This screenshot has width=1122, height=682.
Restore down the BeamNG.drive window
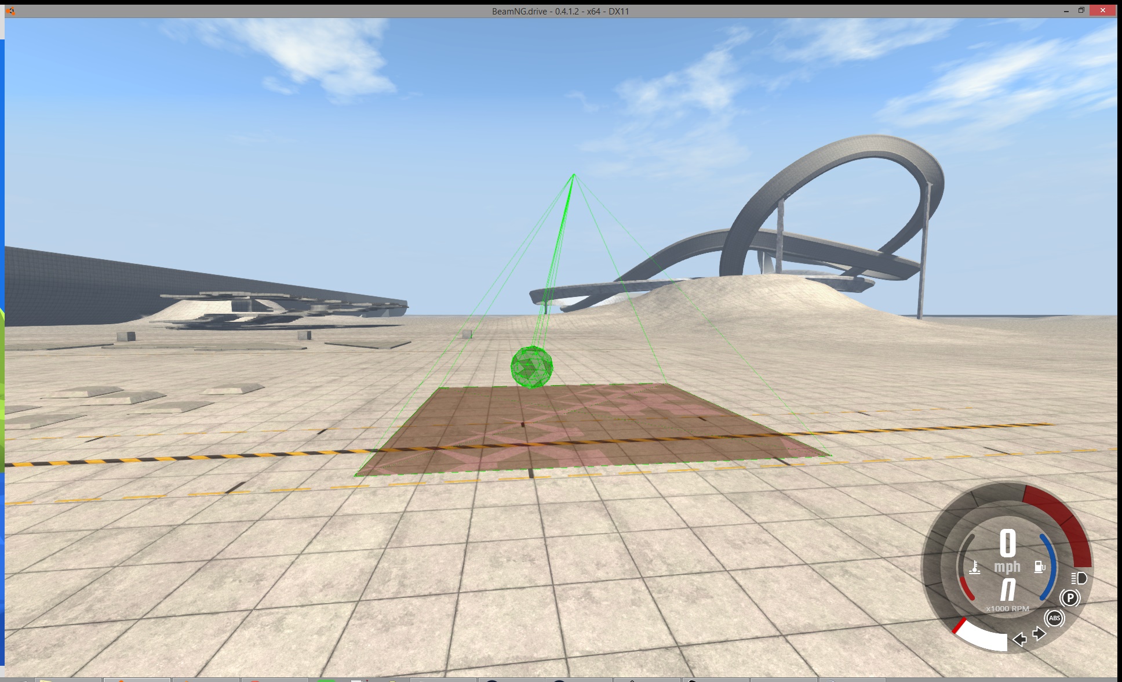tap(1081, 10)
